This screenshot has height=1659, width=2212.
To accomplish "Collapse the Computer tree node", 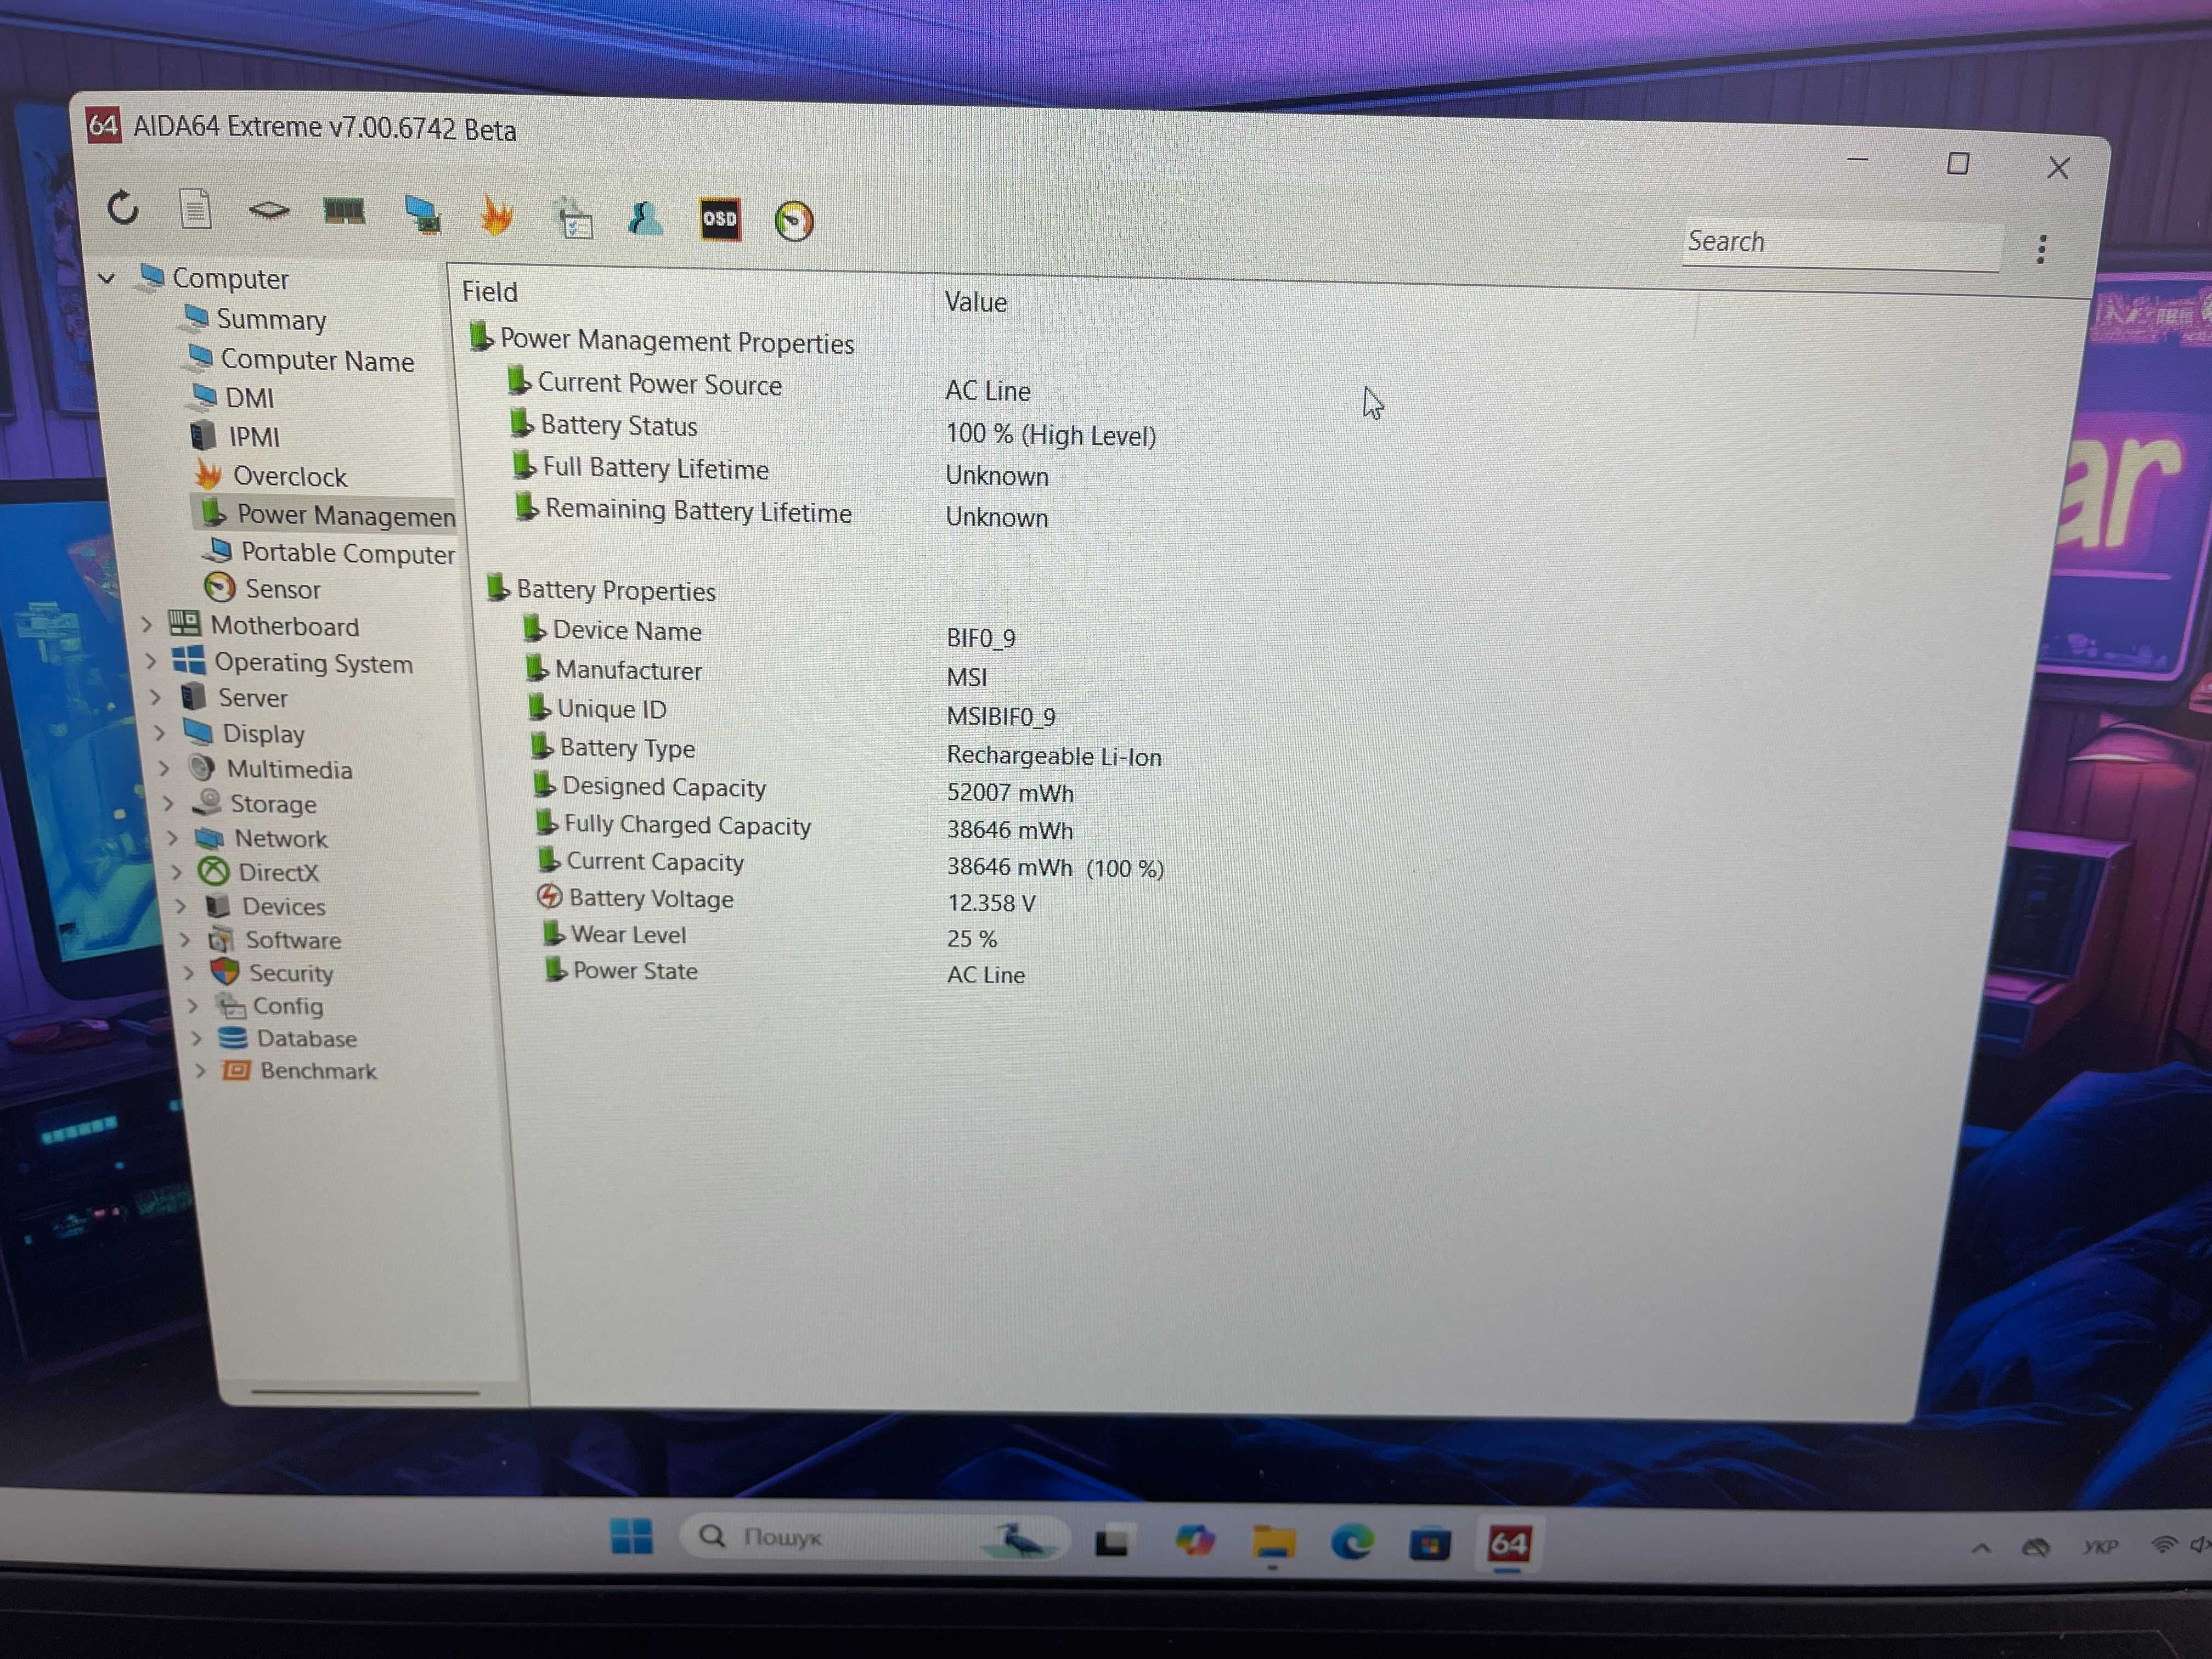I will coord(106,278).
